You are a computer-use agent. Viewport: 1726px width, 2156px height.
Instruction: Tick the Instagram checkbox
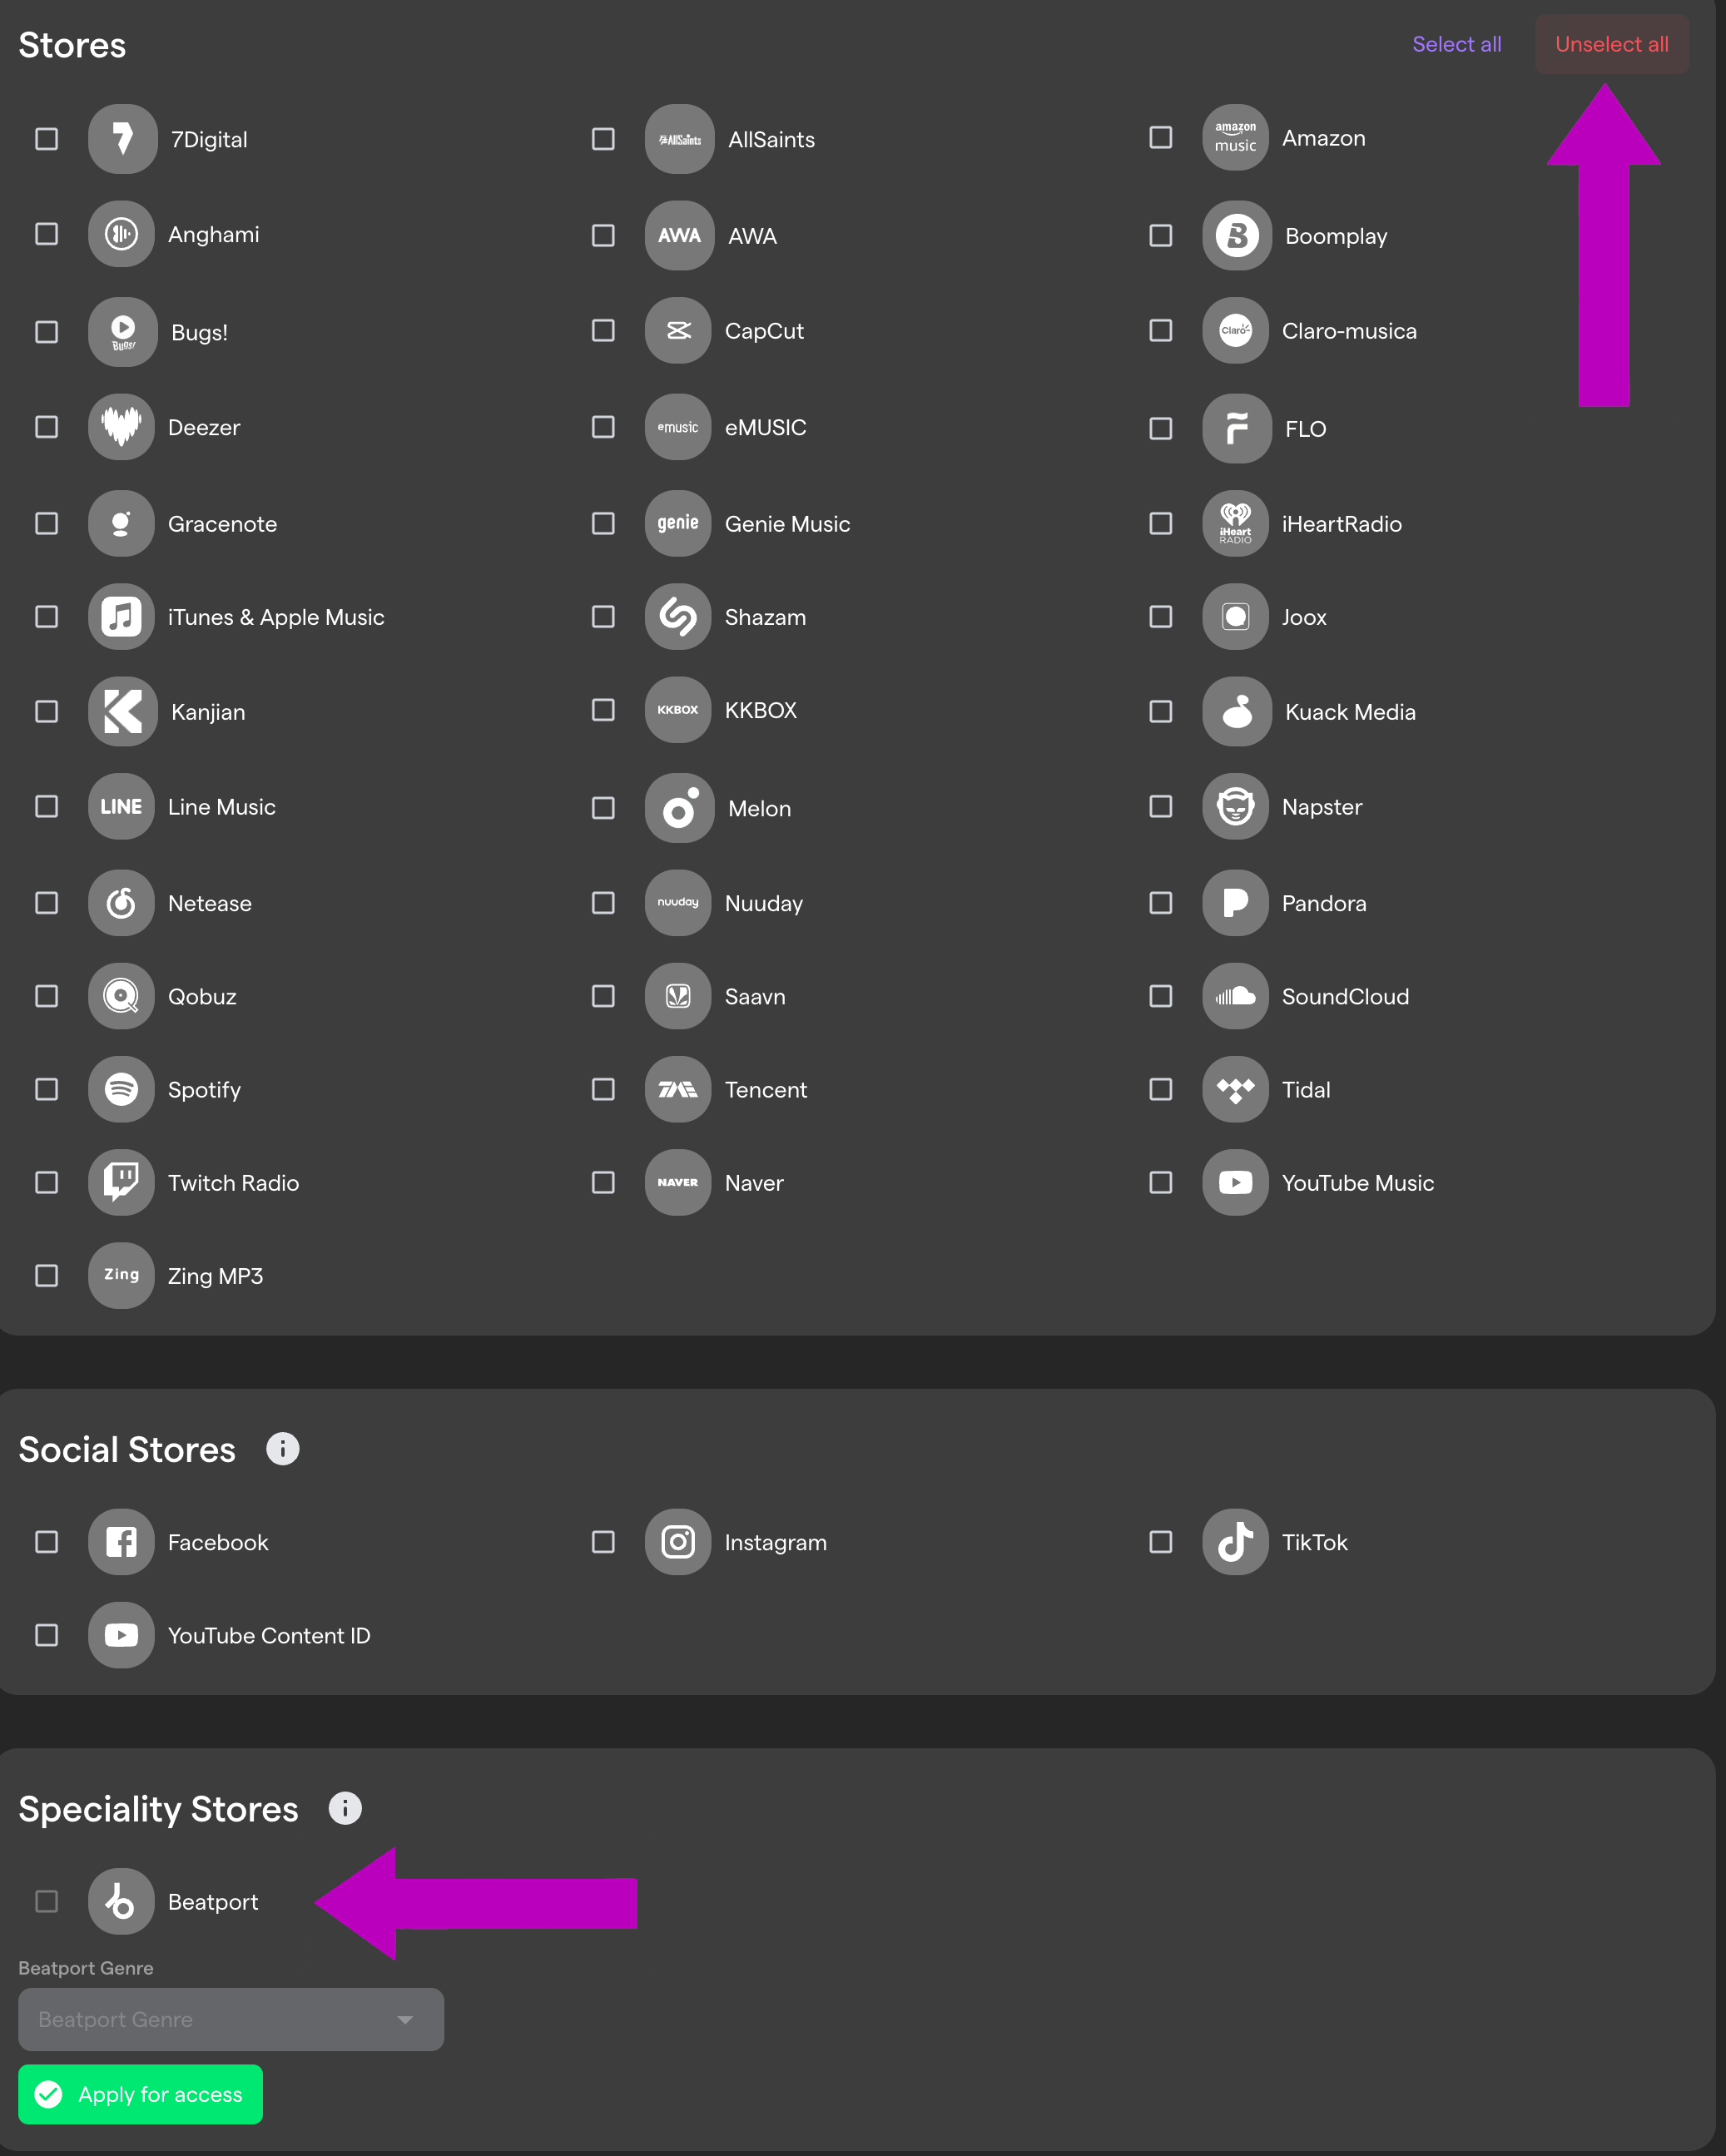point(603,1542)
